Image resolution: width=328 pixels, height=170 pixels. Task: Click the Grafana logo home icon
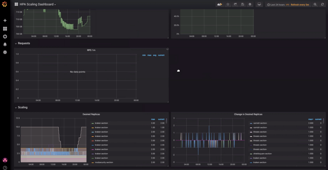pos(4,4)
